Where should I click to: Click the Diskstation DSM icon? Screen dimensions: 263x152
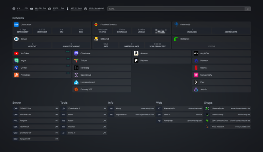point(16,25)
